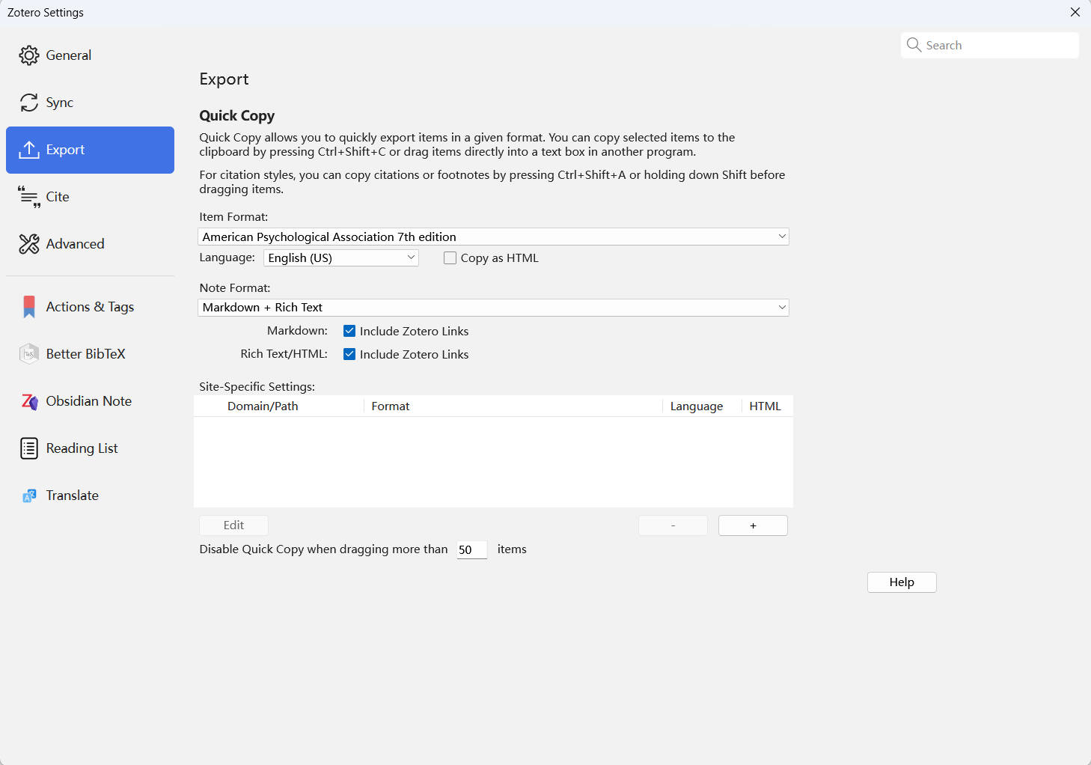The height and width of the screenshot is (765, 1091).
Task: Open the Item Format dropdown
Action: (x=493, y=237)
